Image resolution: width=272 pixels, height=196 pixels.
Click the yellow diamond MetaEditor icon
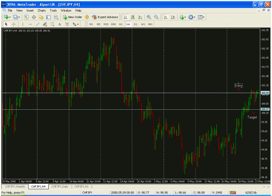87,17
